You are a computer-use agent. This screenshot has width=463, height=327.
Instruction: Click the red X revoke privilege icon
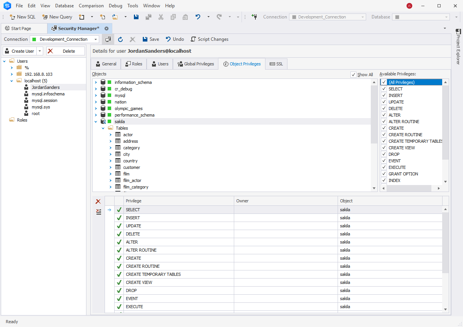click(98, 202)
